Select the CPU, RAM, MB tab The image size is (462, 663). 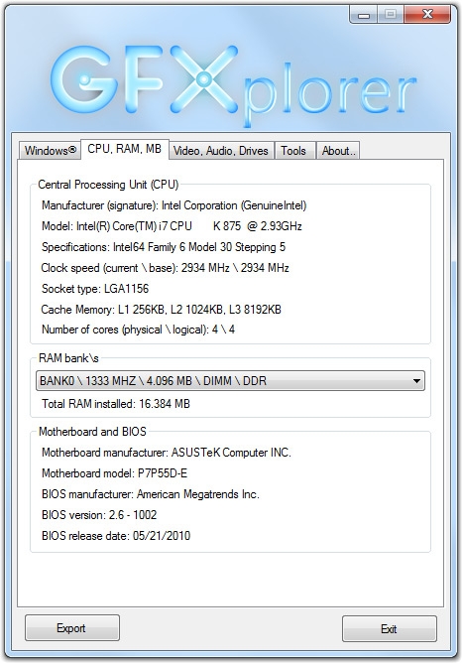125,149
